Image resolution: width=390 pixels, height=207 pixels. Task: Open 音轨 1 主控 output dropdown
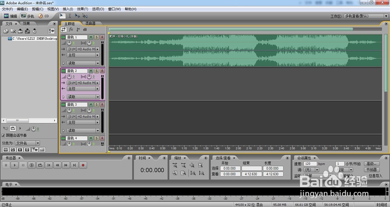[83, 55]
